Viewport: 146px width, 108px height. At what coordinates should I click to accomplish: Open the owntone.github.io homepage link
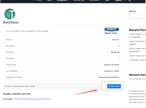33,99
